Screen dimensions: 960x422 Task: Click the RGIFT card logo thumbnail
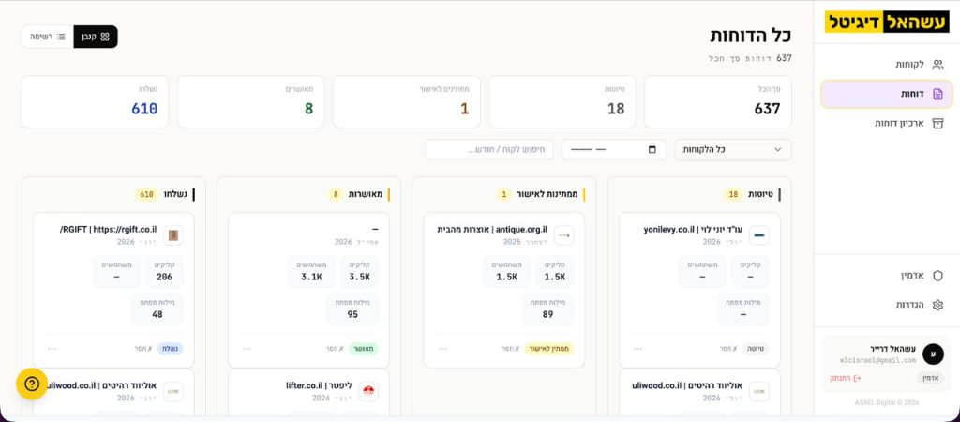point(173,235)
